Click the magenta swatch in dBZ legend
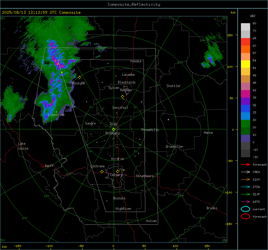Viewport: 268px width, 250px height. tap(245, 94)
